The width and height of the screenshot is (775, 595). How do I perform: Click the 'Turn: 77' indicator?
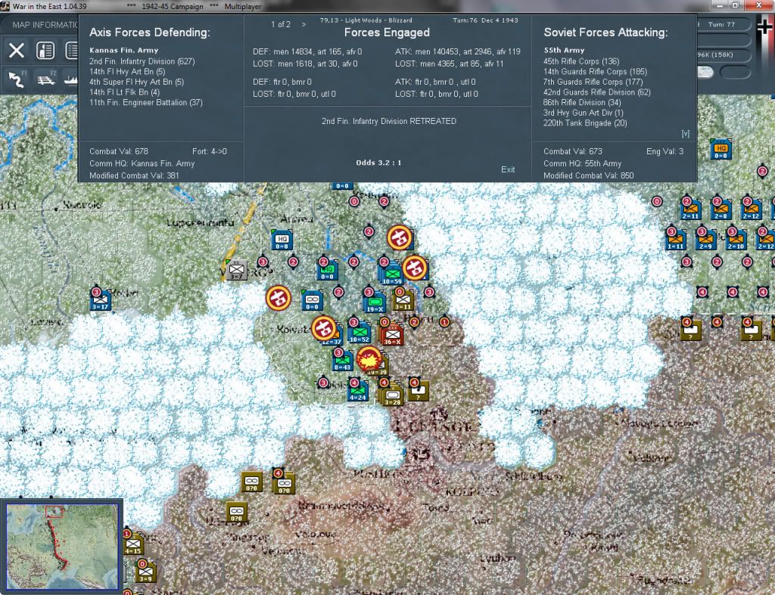721,24
